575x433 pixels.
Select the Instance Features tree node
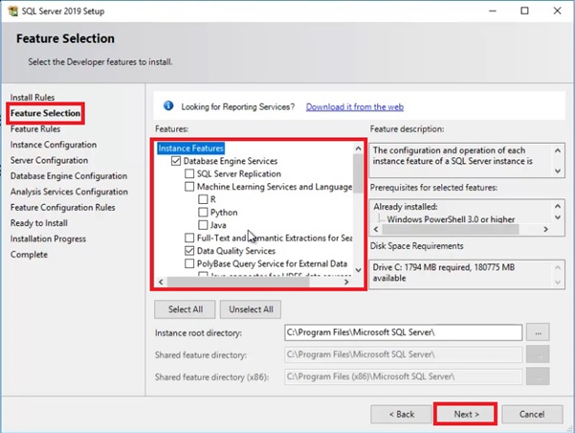(x=190, y=148)
